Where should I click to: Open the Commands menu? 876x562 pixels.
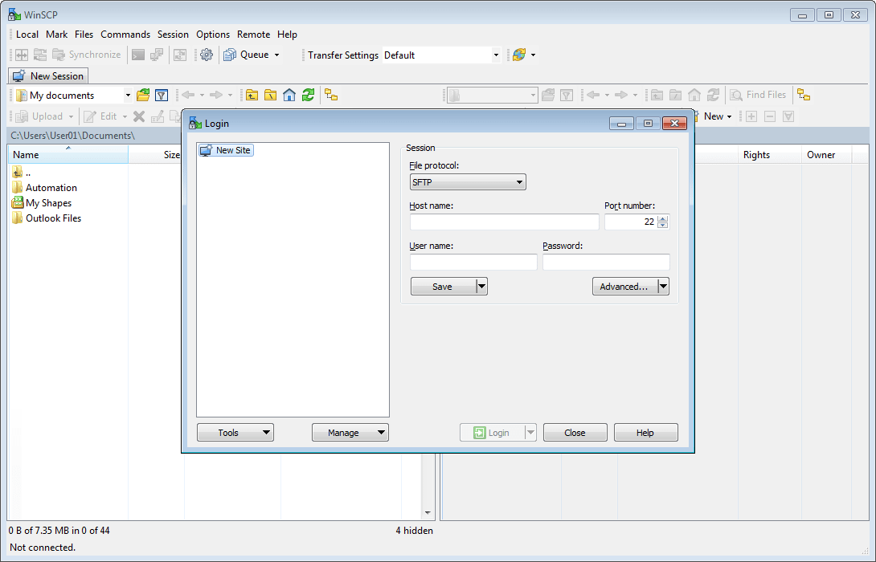[125, 35]
